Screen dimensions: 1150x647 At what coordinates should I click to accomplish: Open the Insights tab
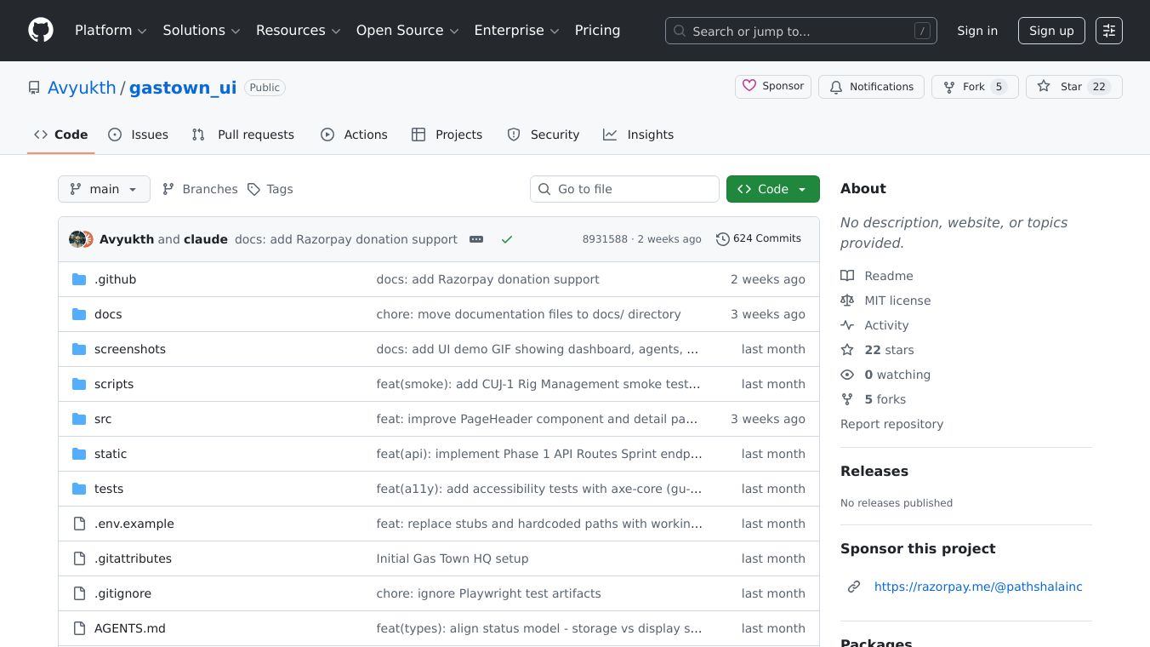click(x=638, y=135)
